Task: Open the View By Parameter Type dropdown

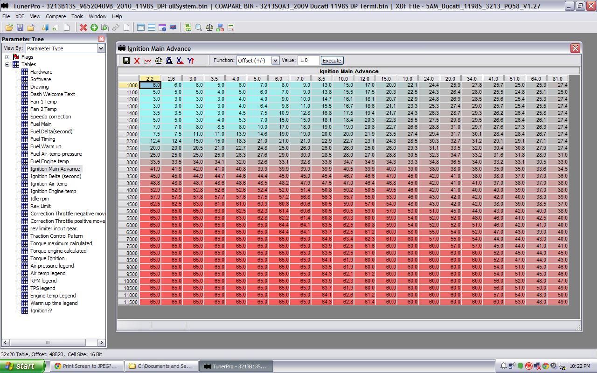Action: pos(101,48)
